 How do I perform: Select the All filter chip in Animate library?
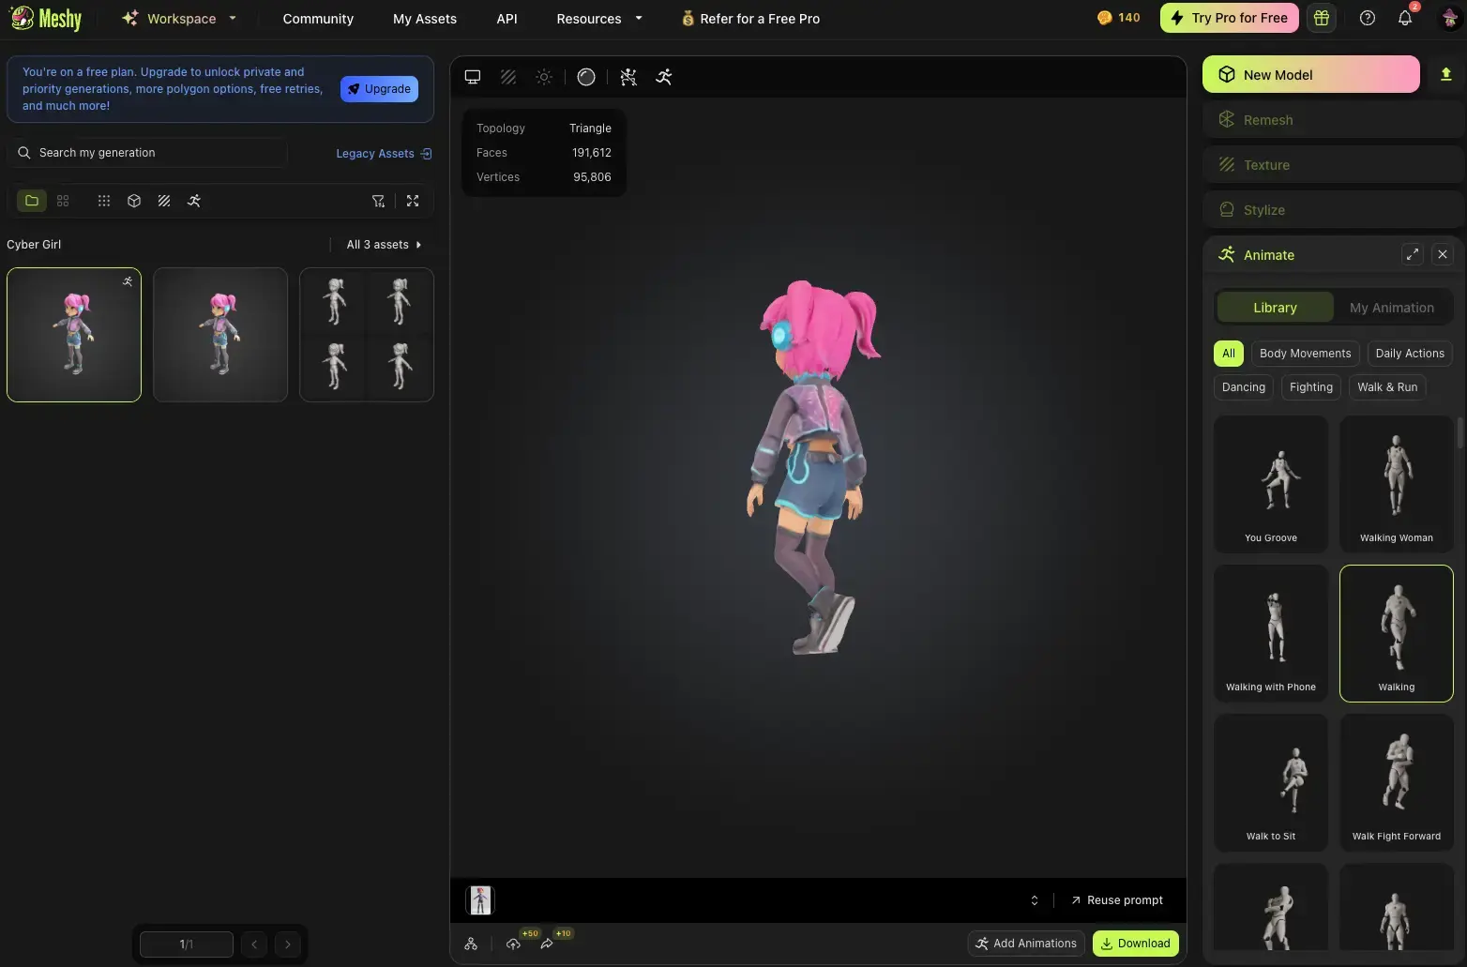[x=1228, y=354]
